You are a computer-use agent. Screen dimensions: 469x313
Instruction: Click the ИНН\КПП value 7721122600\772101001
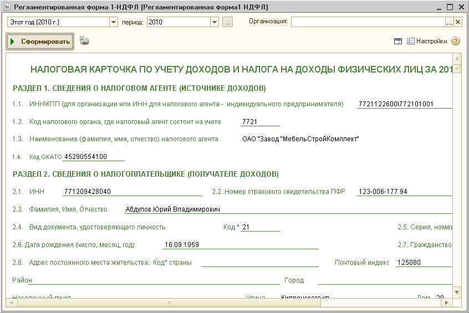396,104
